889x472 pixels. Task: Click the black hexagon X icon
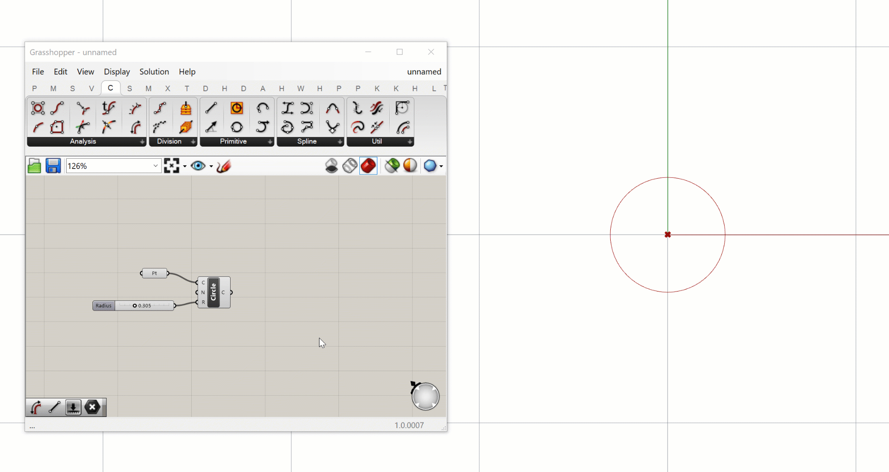[93, 407]
